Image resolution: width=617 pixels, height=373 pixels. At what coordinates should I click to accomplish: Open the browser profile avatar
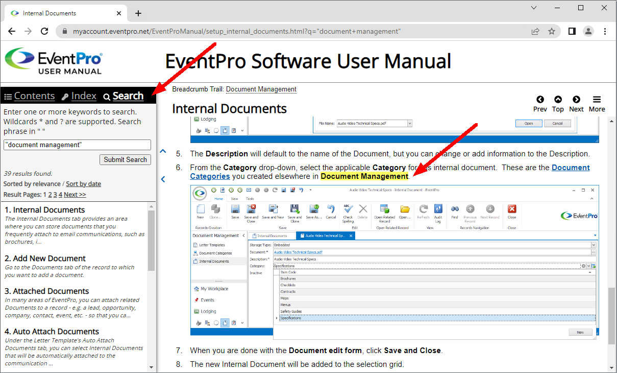pyautogui.click(x=588, y=31)
